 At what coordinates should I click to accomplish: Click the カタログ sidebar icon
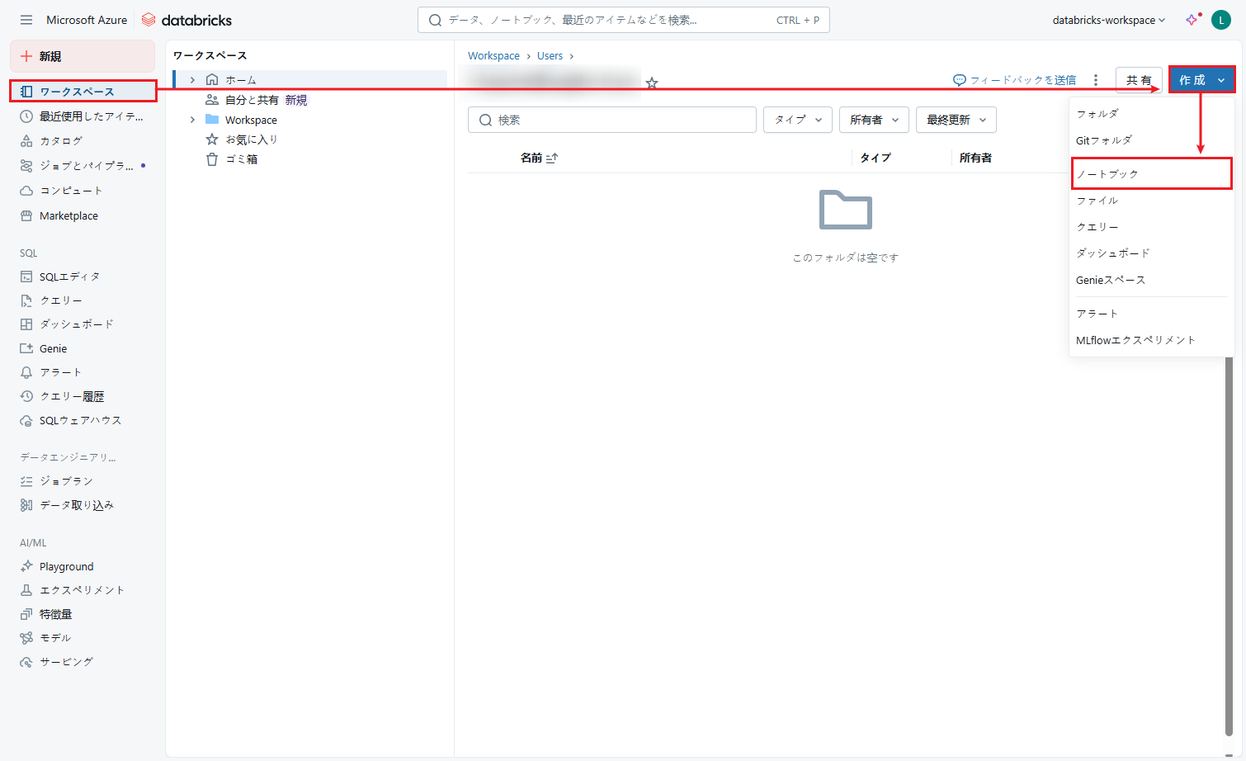tap(26, 141)
